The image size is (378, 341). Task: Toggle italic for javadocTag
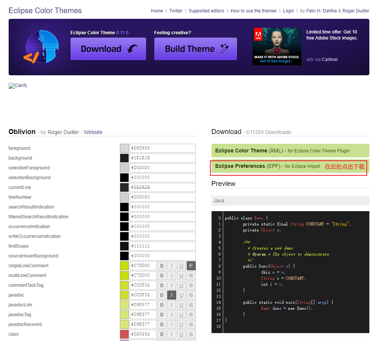[x=172, y=315]
